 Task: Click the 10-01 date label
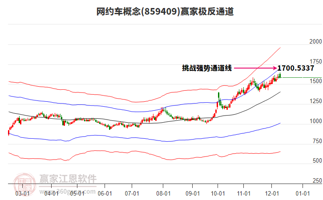(x=218, y=194)
